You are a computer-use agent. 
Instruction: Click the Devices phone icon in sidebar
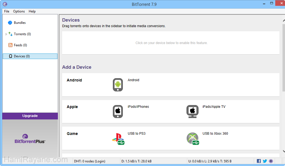click(x=11, y=56)
